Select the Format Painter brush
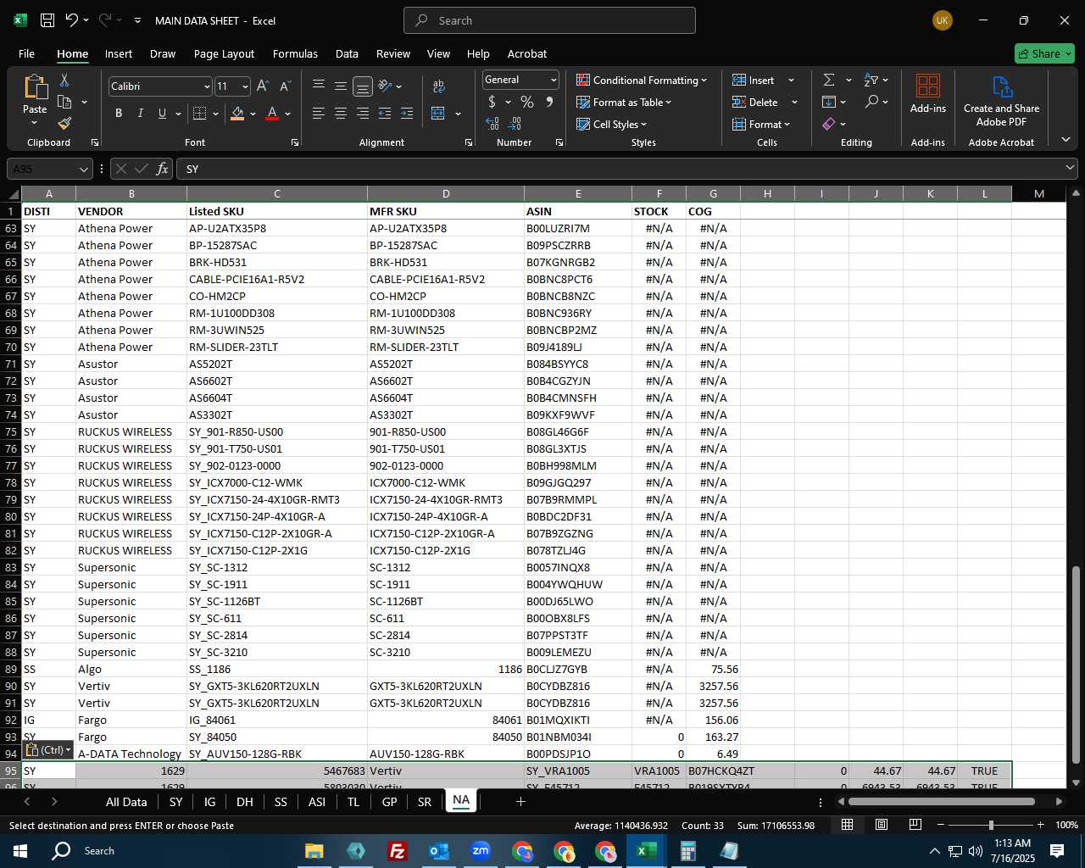 [x=64, y=124]
